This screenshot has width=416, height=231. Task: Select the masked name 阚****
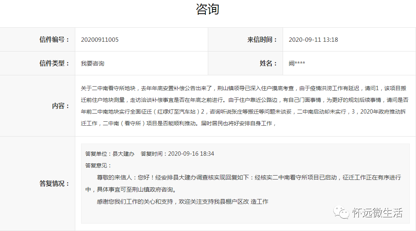click(297, 63)
